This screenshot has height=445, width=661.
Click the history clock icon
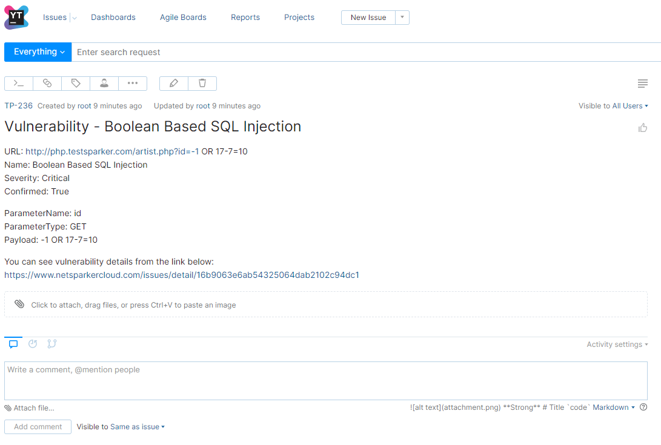click(x=33, y=343)
